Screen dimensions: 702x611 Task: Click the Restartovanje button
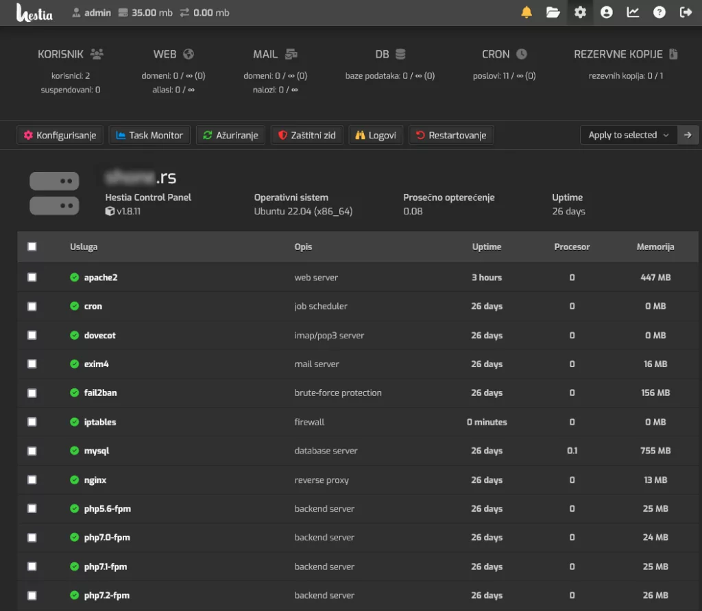coord(451,135)
